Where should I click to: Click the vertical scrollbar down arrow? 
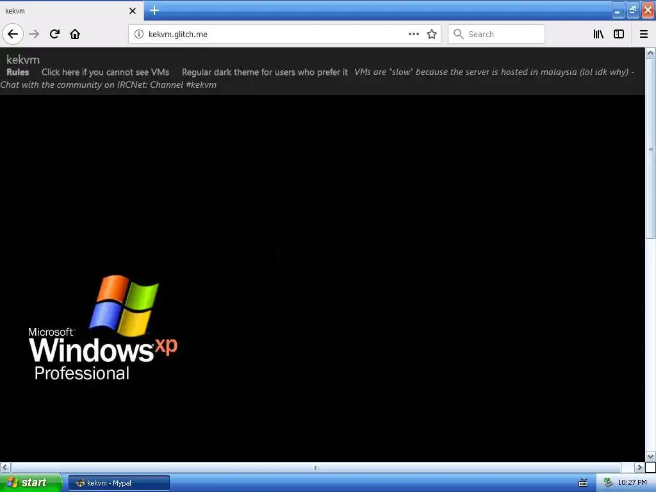(x=651, y=456)
